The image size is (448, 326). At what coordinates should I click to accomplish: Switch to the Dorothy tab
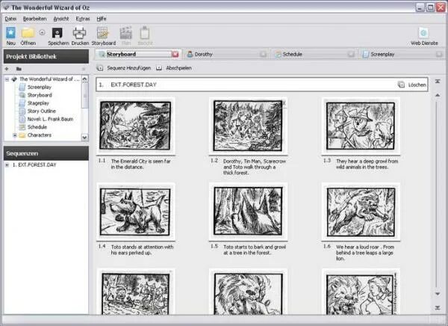coord(225,54)
